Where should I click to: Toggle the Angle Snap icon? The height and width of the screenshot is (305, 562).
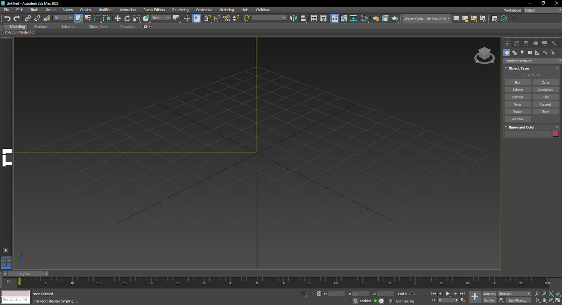tap(217, 19)
